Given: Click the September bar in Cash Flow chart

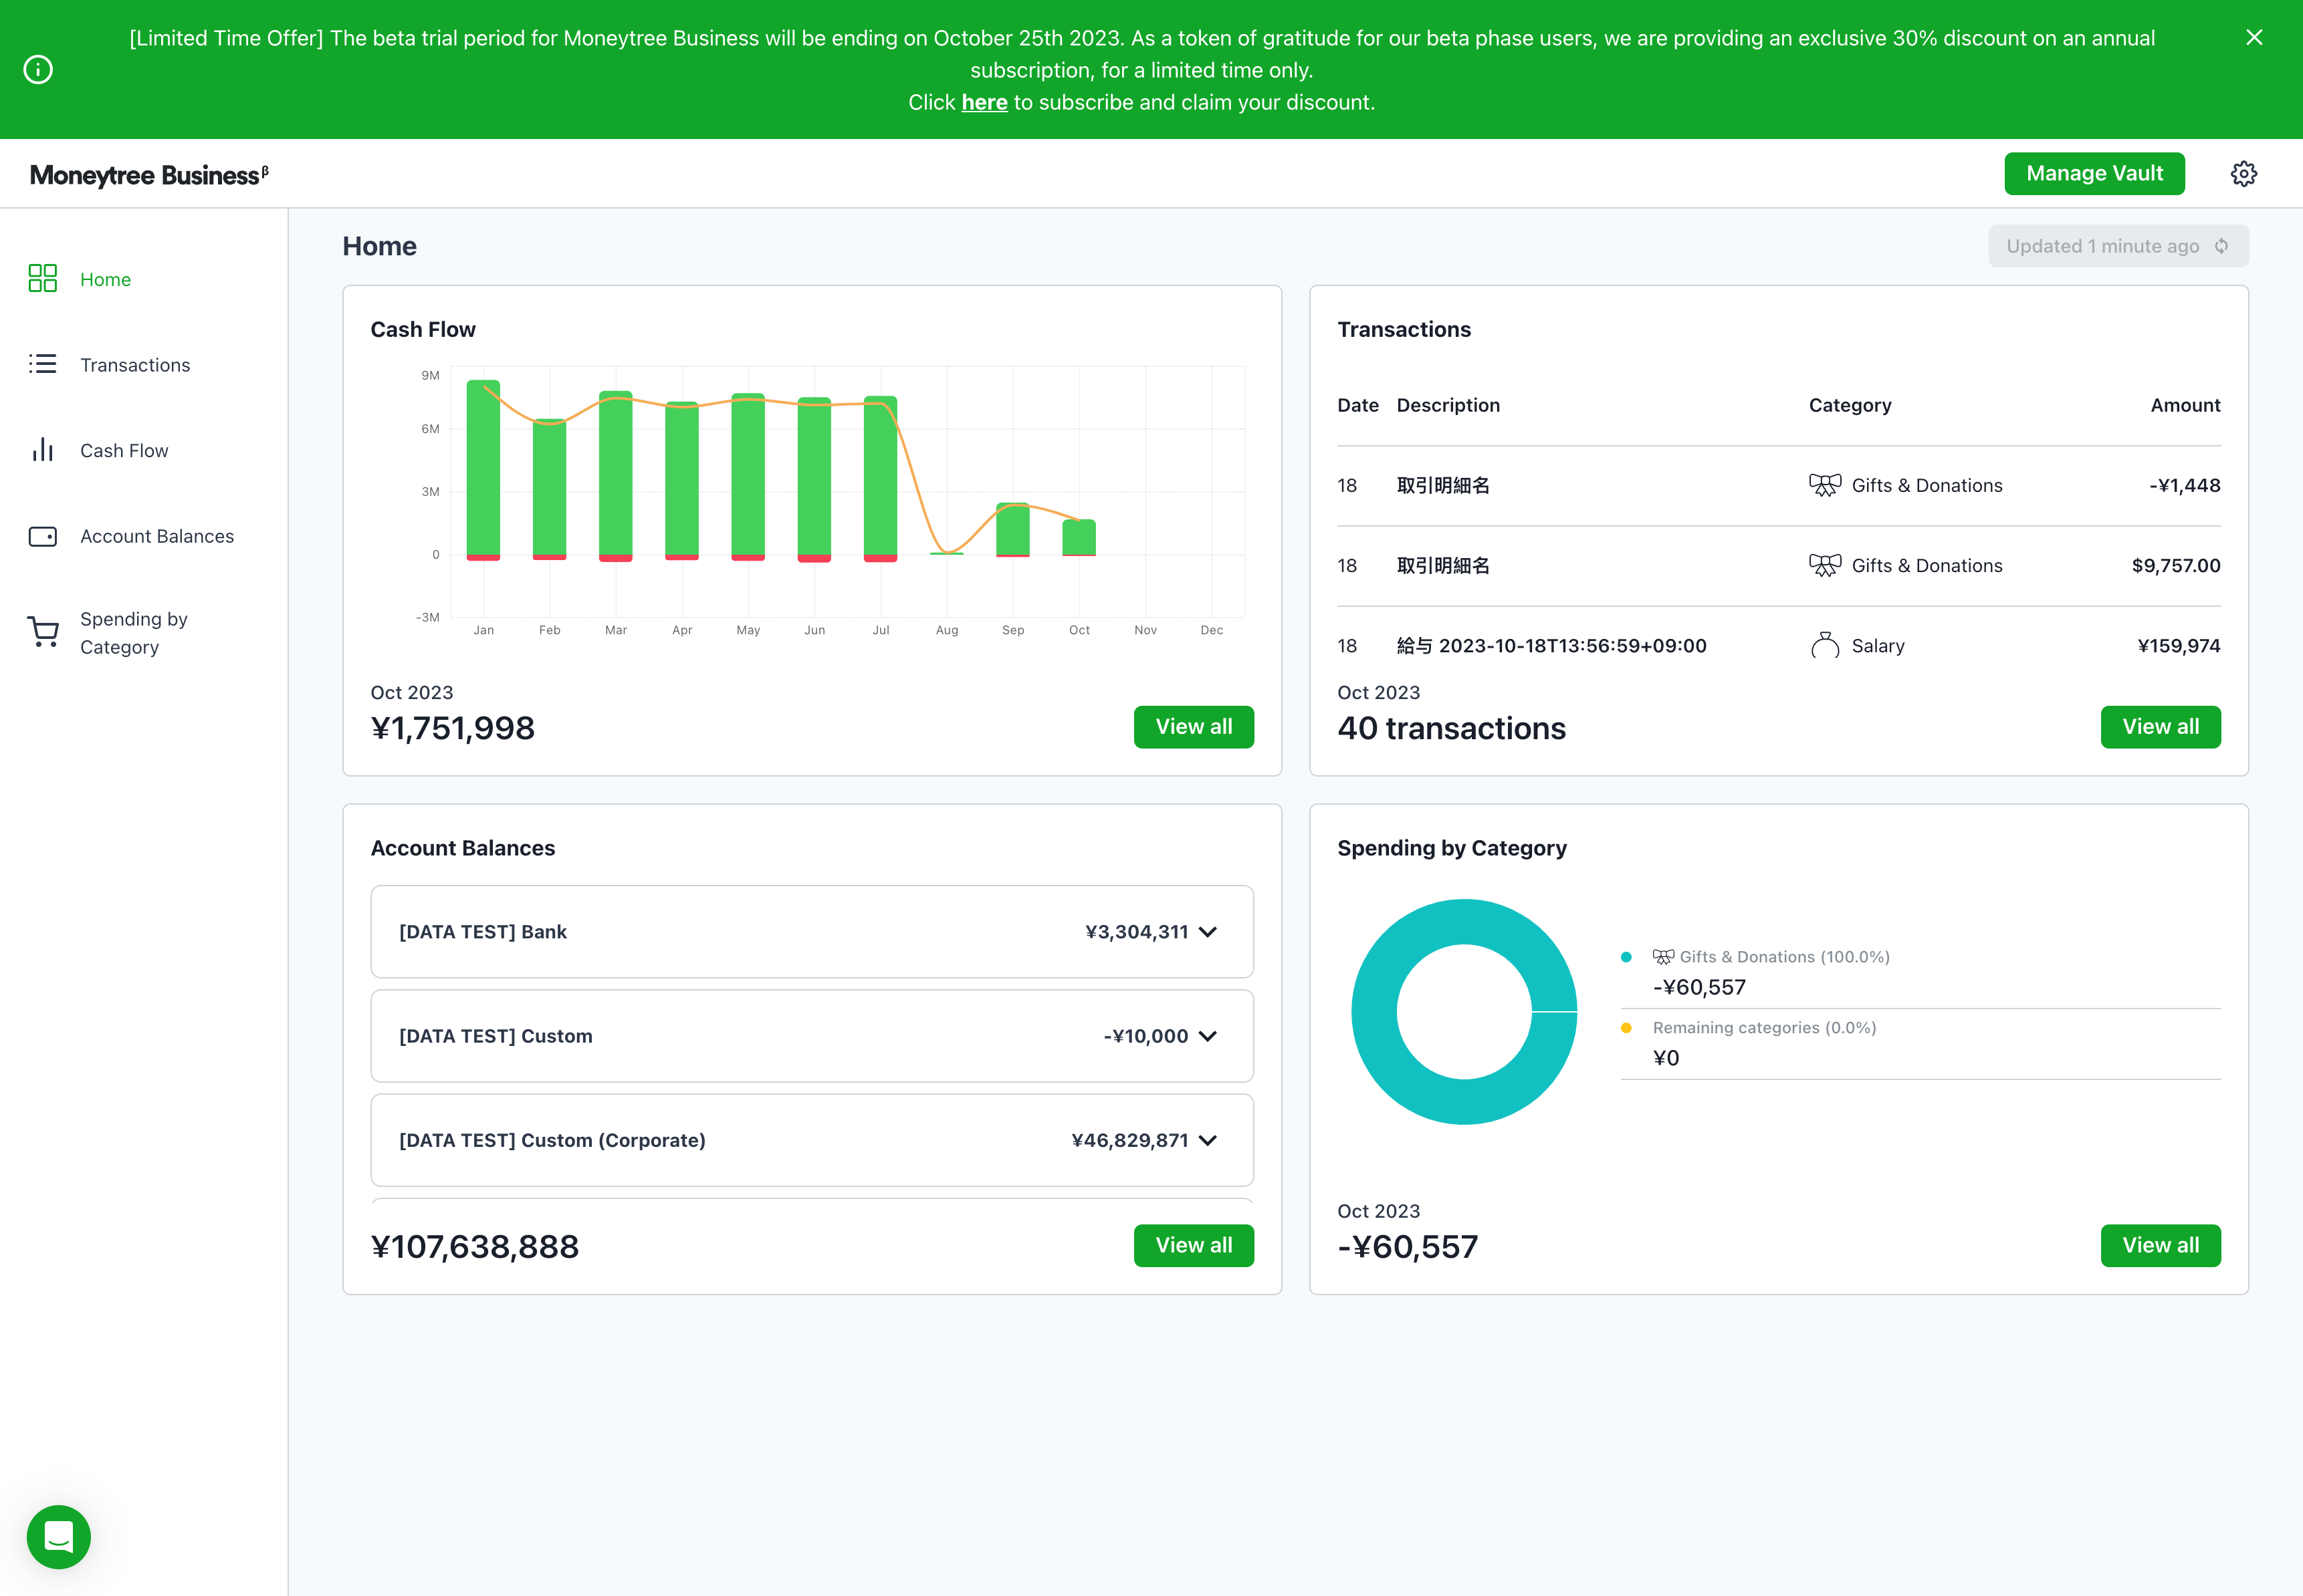Looking at the screenshot, I should [1012, 530].
